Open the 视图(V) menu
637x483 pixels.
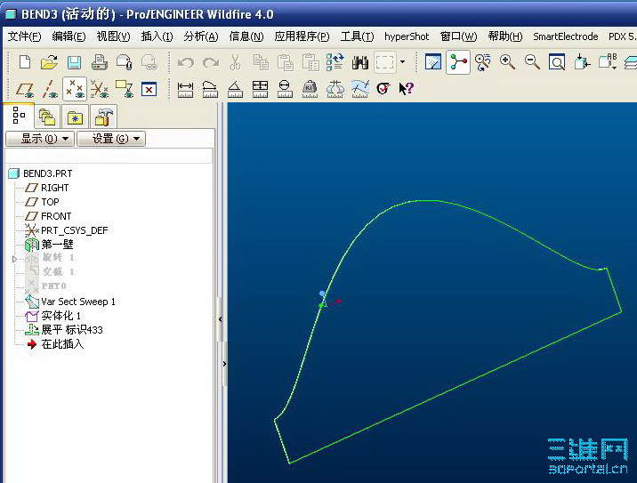113,36
